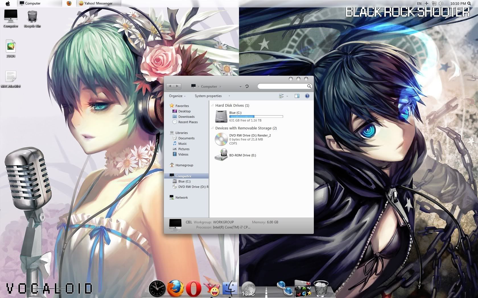This screenshot has width=478, height=298.
Task: Open Music library
Action: click(180, 144)
